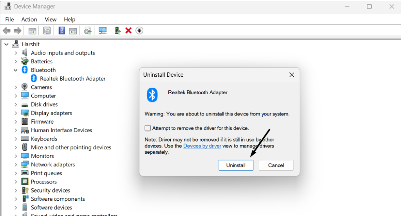Click the scan for hardware changes icon
Image resolution: width=401 pixels, height=216 pixels.
103,31
